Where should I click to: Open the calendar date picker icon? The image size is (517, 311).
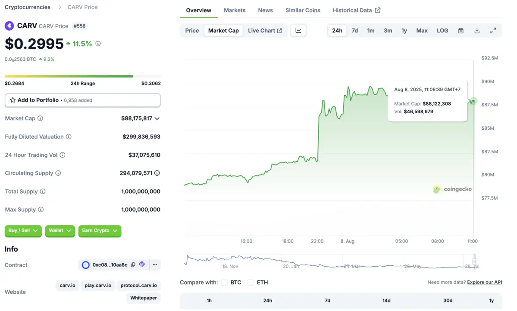[x=461, y=31]
